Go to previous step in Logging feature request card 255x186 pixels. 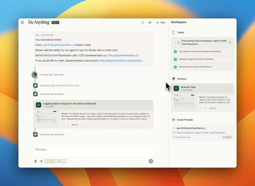coord(63,125)
